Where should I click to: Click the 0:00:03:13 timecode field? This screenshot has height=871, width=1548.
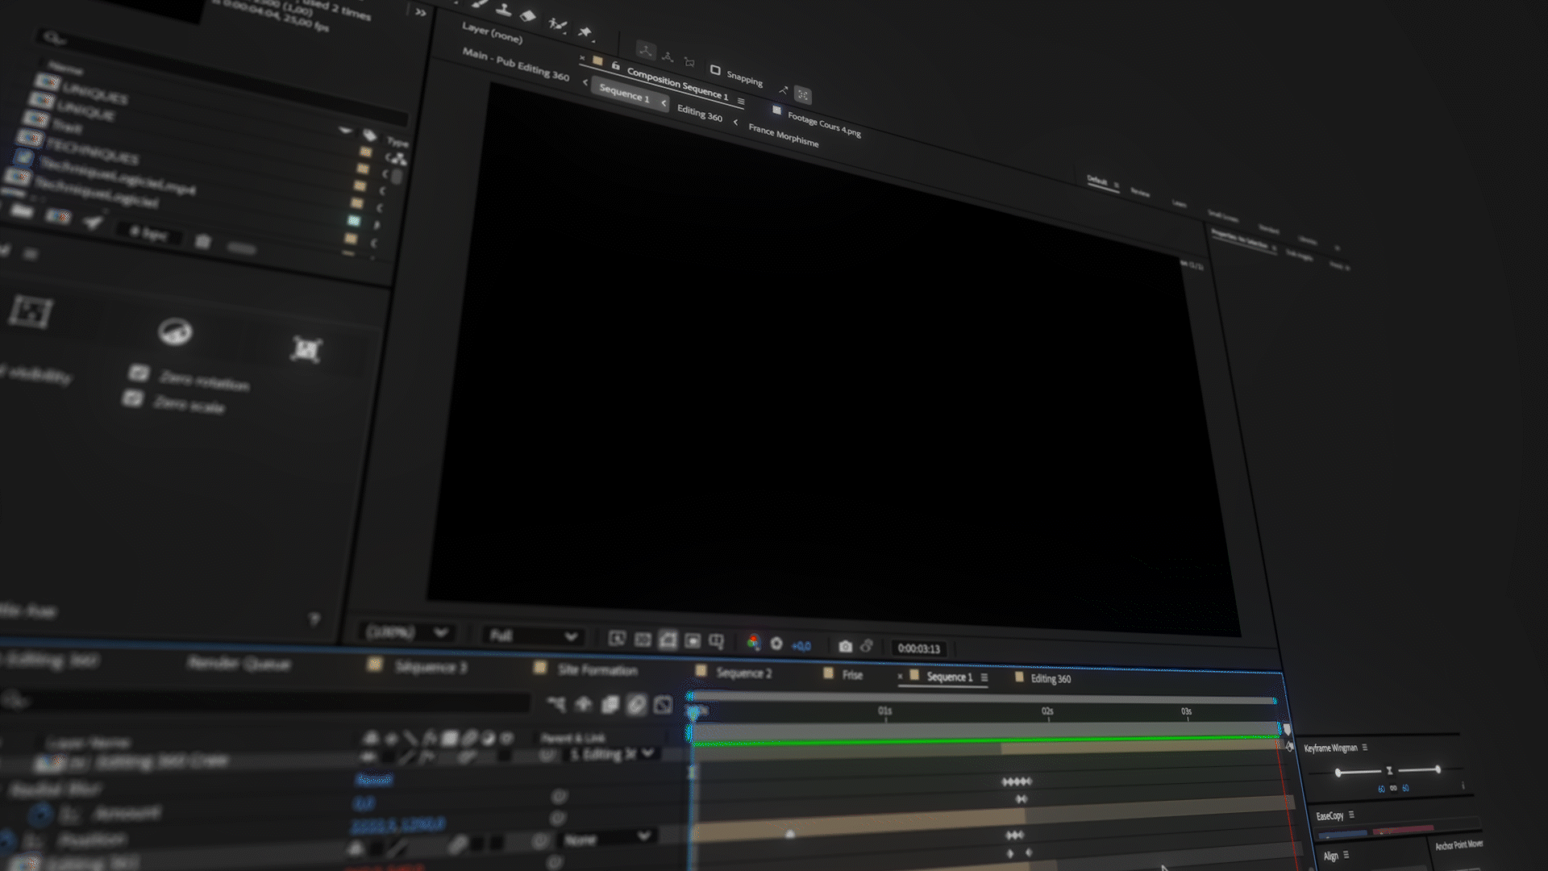(918, 648)
